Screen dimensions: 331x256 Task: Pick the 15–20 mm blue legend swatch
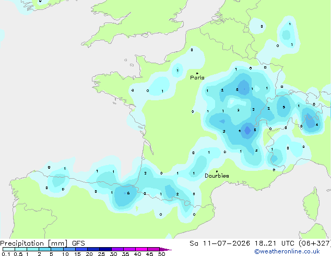[81, 249]
